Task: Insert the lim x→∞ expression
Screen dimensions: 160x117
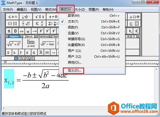Action: (x=31, y=43)
